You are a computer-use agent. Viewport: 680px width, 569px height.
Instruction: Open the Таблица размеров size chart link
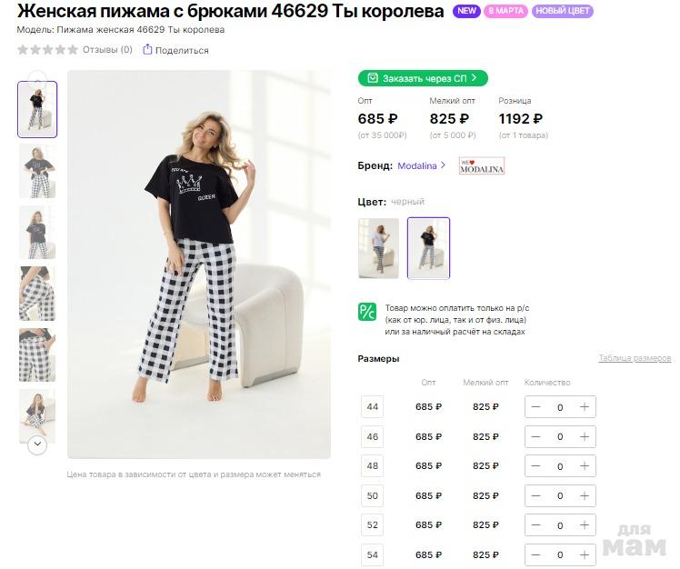pyautogui.click(x=634, y=358)
